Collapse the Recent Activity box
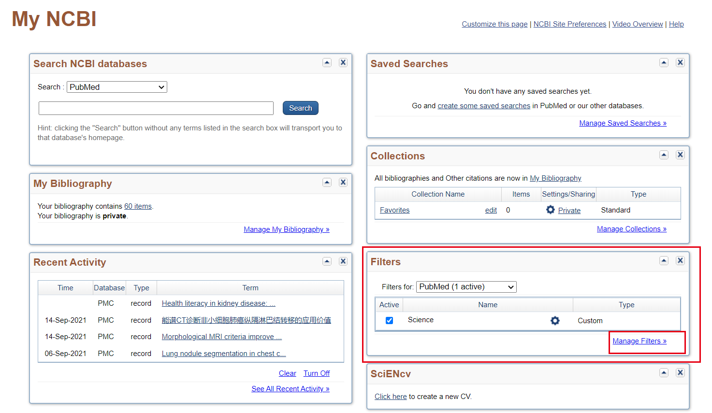Screen dimensions: 712x413 (x=327, y=261)
